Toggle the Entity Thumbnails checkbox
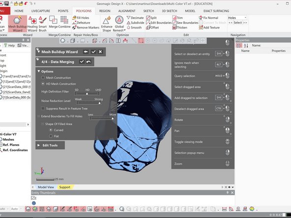Viewport: 291px width, 218px height. click(33, 198)
